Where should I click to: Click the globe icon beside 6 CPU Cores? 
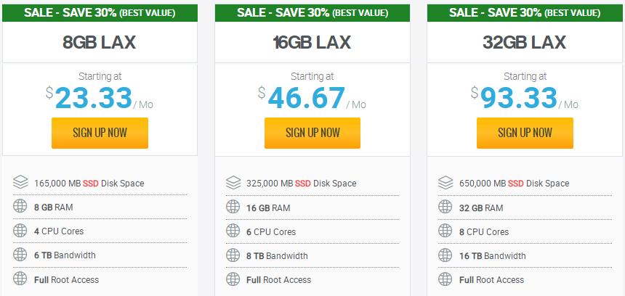coord(233,231)
